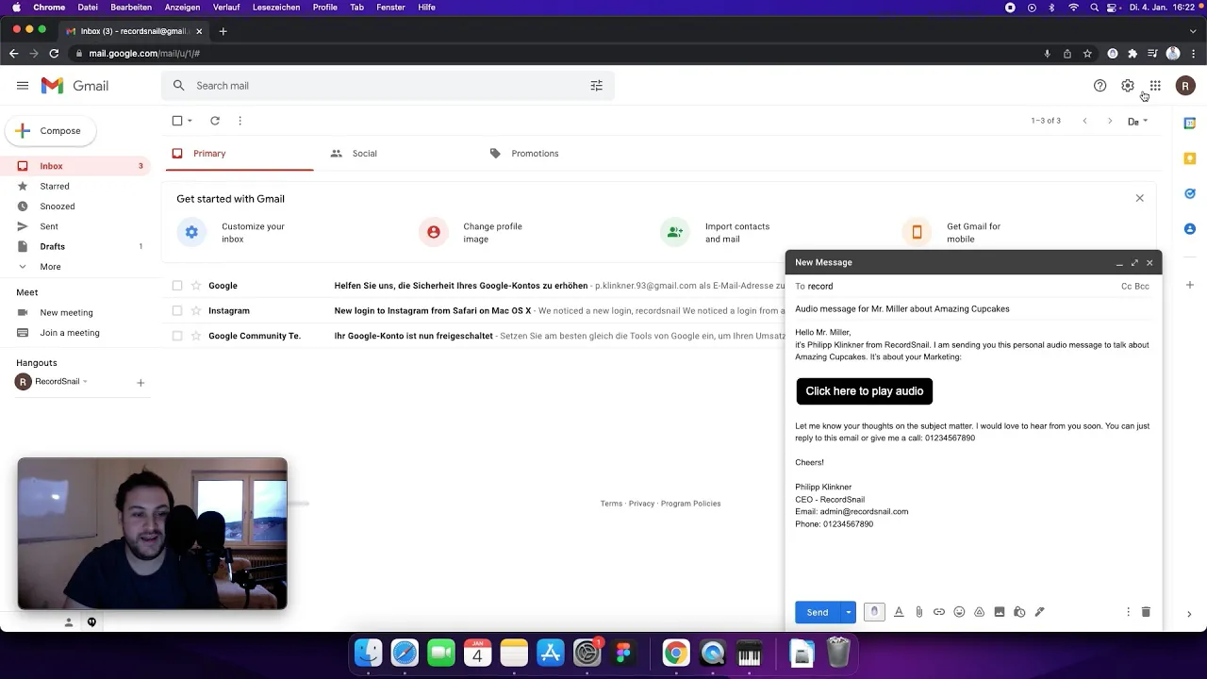Tick the Google Community Te. email checkbox
Viewport: 1207px width, 679px height.
coord(176,336)
